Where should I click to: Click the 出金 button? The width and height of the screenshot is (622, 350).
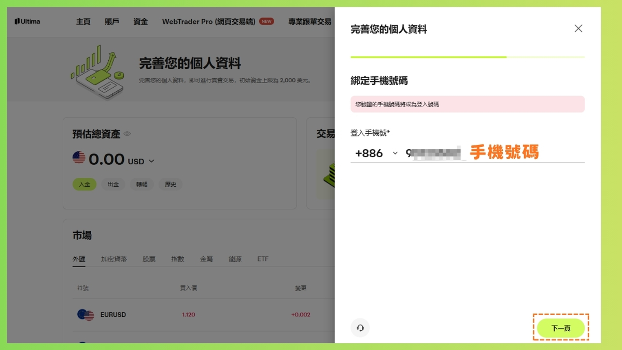113,184
